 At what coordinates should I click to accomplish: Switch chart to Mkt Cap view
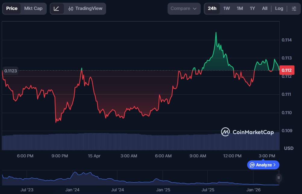pos(33,8)
